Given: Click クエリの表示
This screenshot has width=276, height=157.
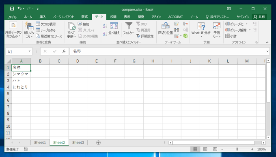Looking at the screenshot, I should tap(46, 24).
